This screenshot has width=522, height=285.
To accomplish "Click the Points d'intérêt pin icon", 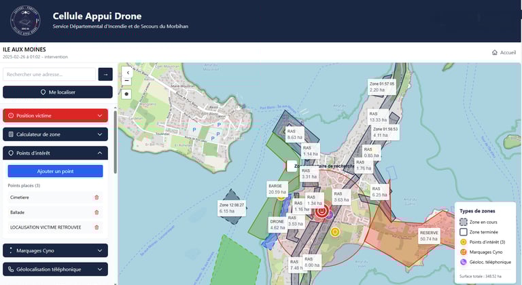I will click(x=11, y=153).
